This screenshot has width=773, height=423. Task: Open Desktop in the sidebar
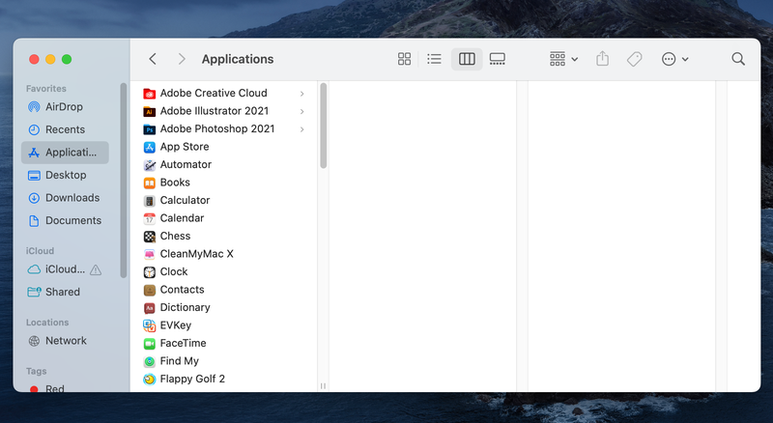(65, 175)
